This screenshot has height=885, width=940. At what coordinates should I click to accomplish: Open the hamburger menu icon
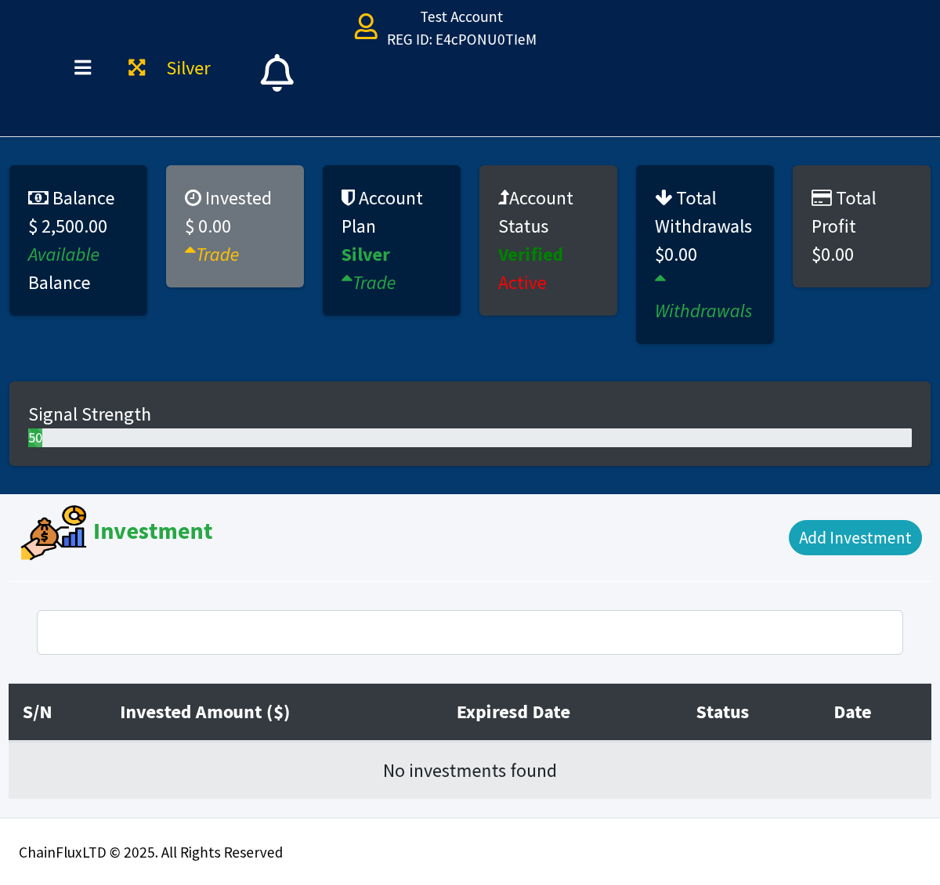click(83, 68)
